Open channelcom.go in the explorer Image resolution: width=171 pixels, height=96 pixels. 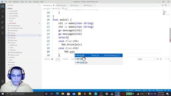[x=15, y=26]
